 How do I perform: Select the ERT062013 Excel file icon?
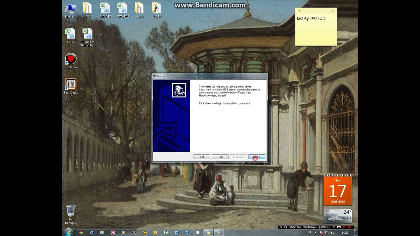(x=122, y=10)
